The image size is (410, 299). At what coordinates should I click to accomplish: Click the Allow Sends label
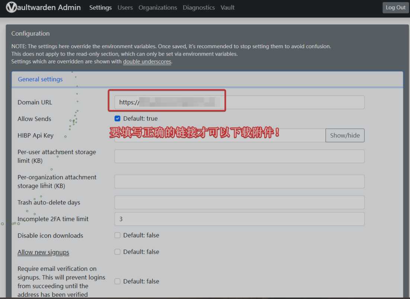coord(34,119)
